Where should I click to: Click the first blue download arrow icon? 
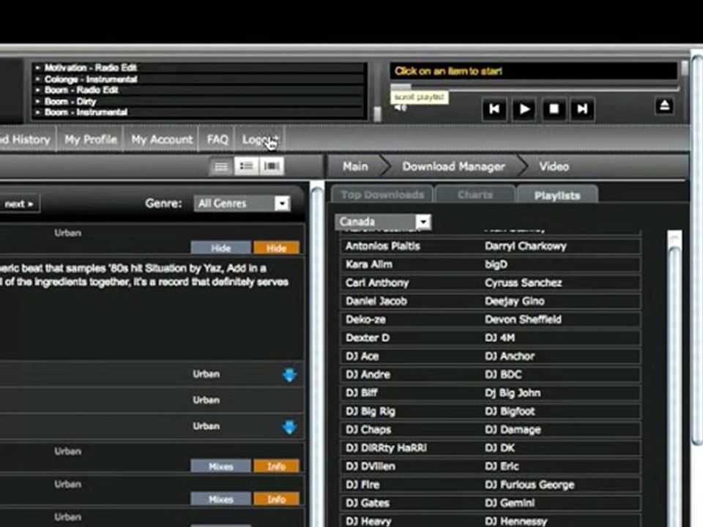coord(290,375)
